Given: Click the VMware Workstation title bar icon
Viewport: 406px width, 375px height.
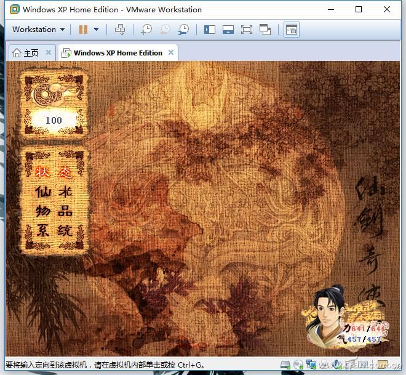Looking at the screenshot, I should [x=15, y=10].
